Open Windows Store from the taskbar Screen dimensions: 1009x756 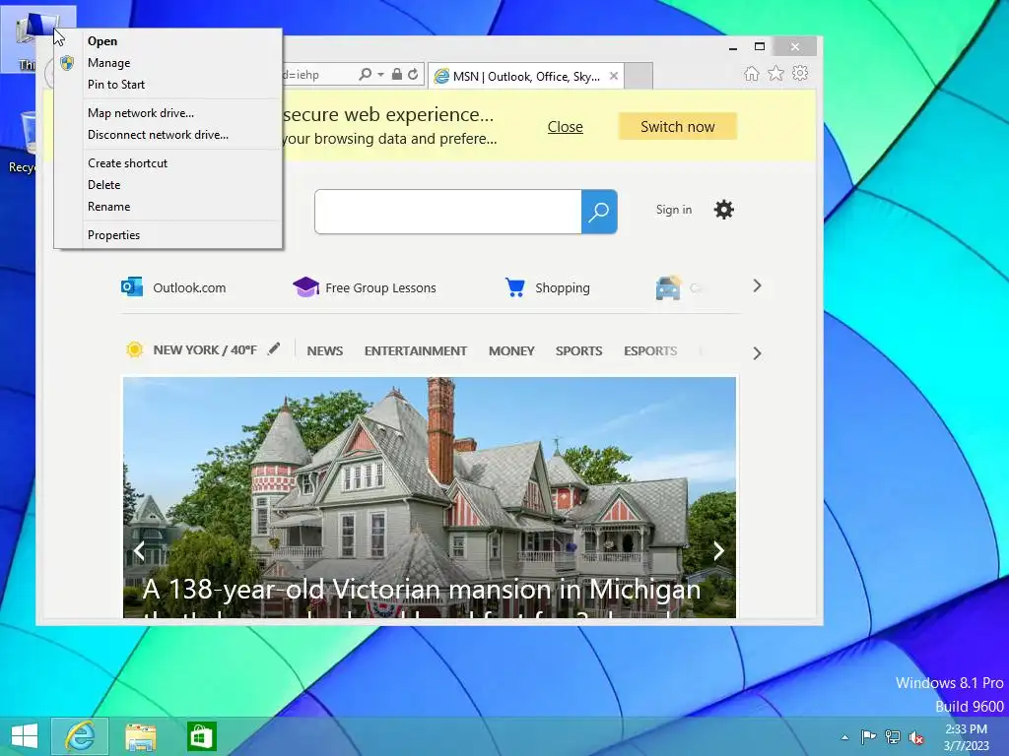tap(201, 736)
